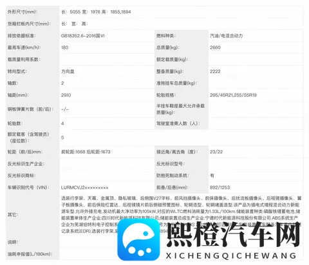The height and width of the screenshot is (265, 309).
Task: Click the 轮距（前/后）mm label
Action: pos(25,152)
